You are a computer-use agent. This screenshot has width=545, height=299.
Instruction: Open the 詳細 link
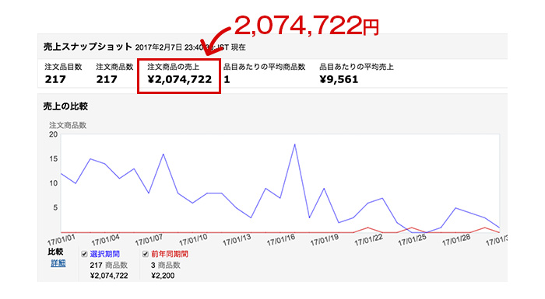click(x=58, y=263)
